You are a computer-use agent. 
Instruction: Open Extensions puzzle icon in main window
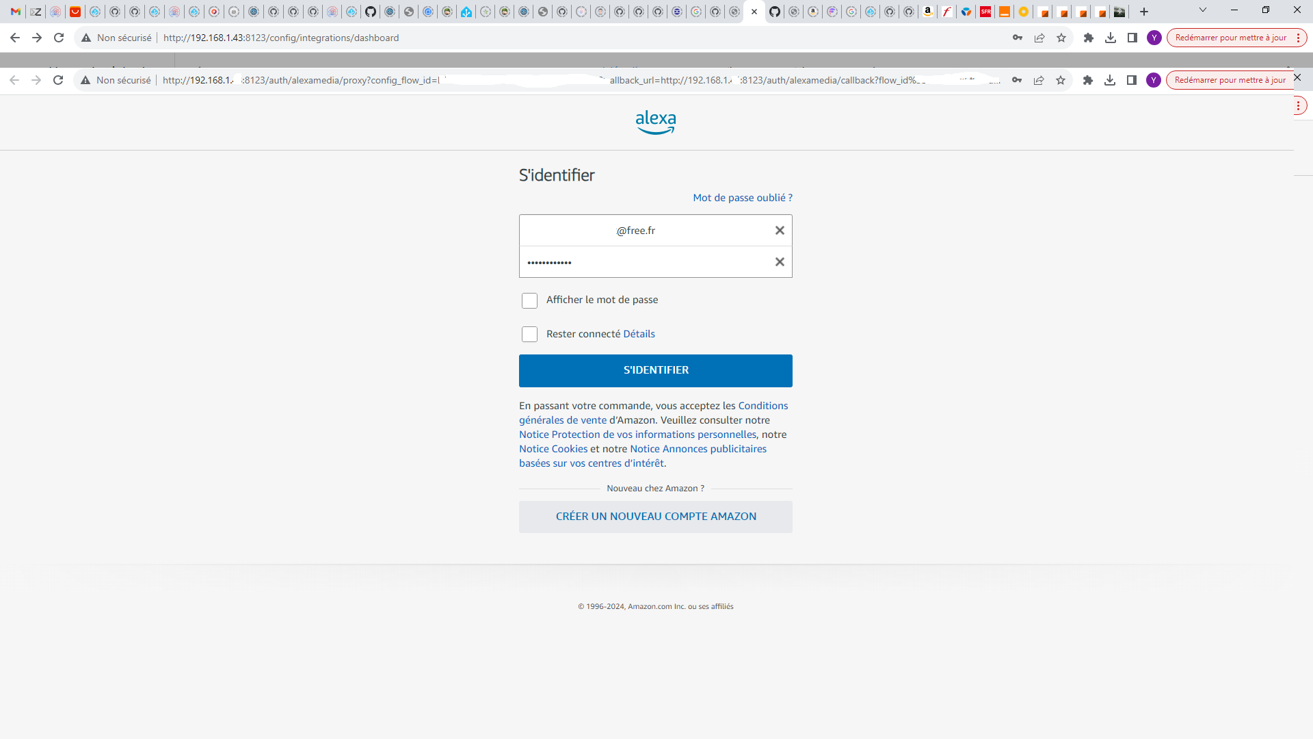click(x=1089, y=38)
